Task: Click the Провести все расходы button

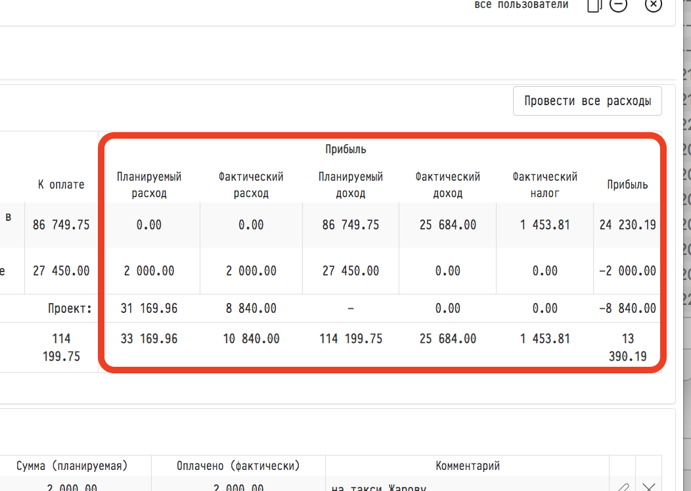Action: (587, 101)
